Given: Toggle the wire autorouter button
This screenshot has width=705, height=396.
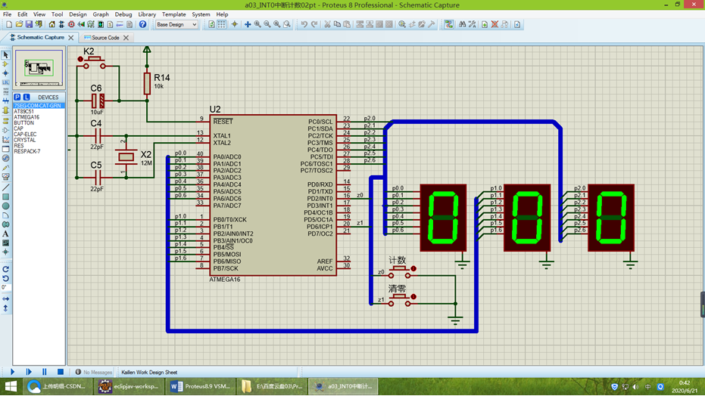Looking at the screenshot, I should point(449,24).
